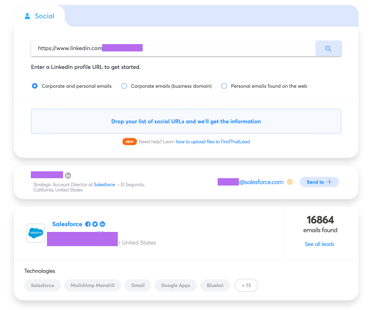The image size is (387, 310).
Task: Open the lead's LinkedIn profile icon
Action: pyautogui.click(x=68, y=175)
